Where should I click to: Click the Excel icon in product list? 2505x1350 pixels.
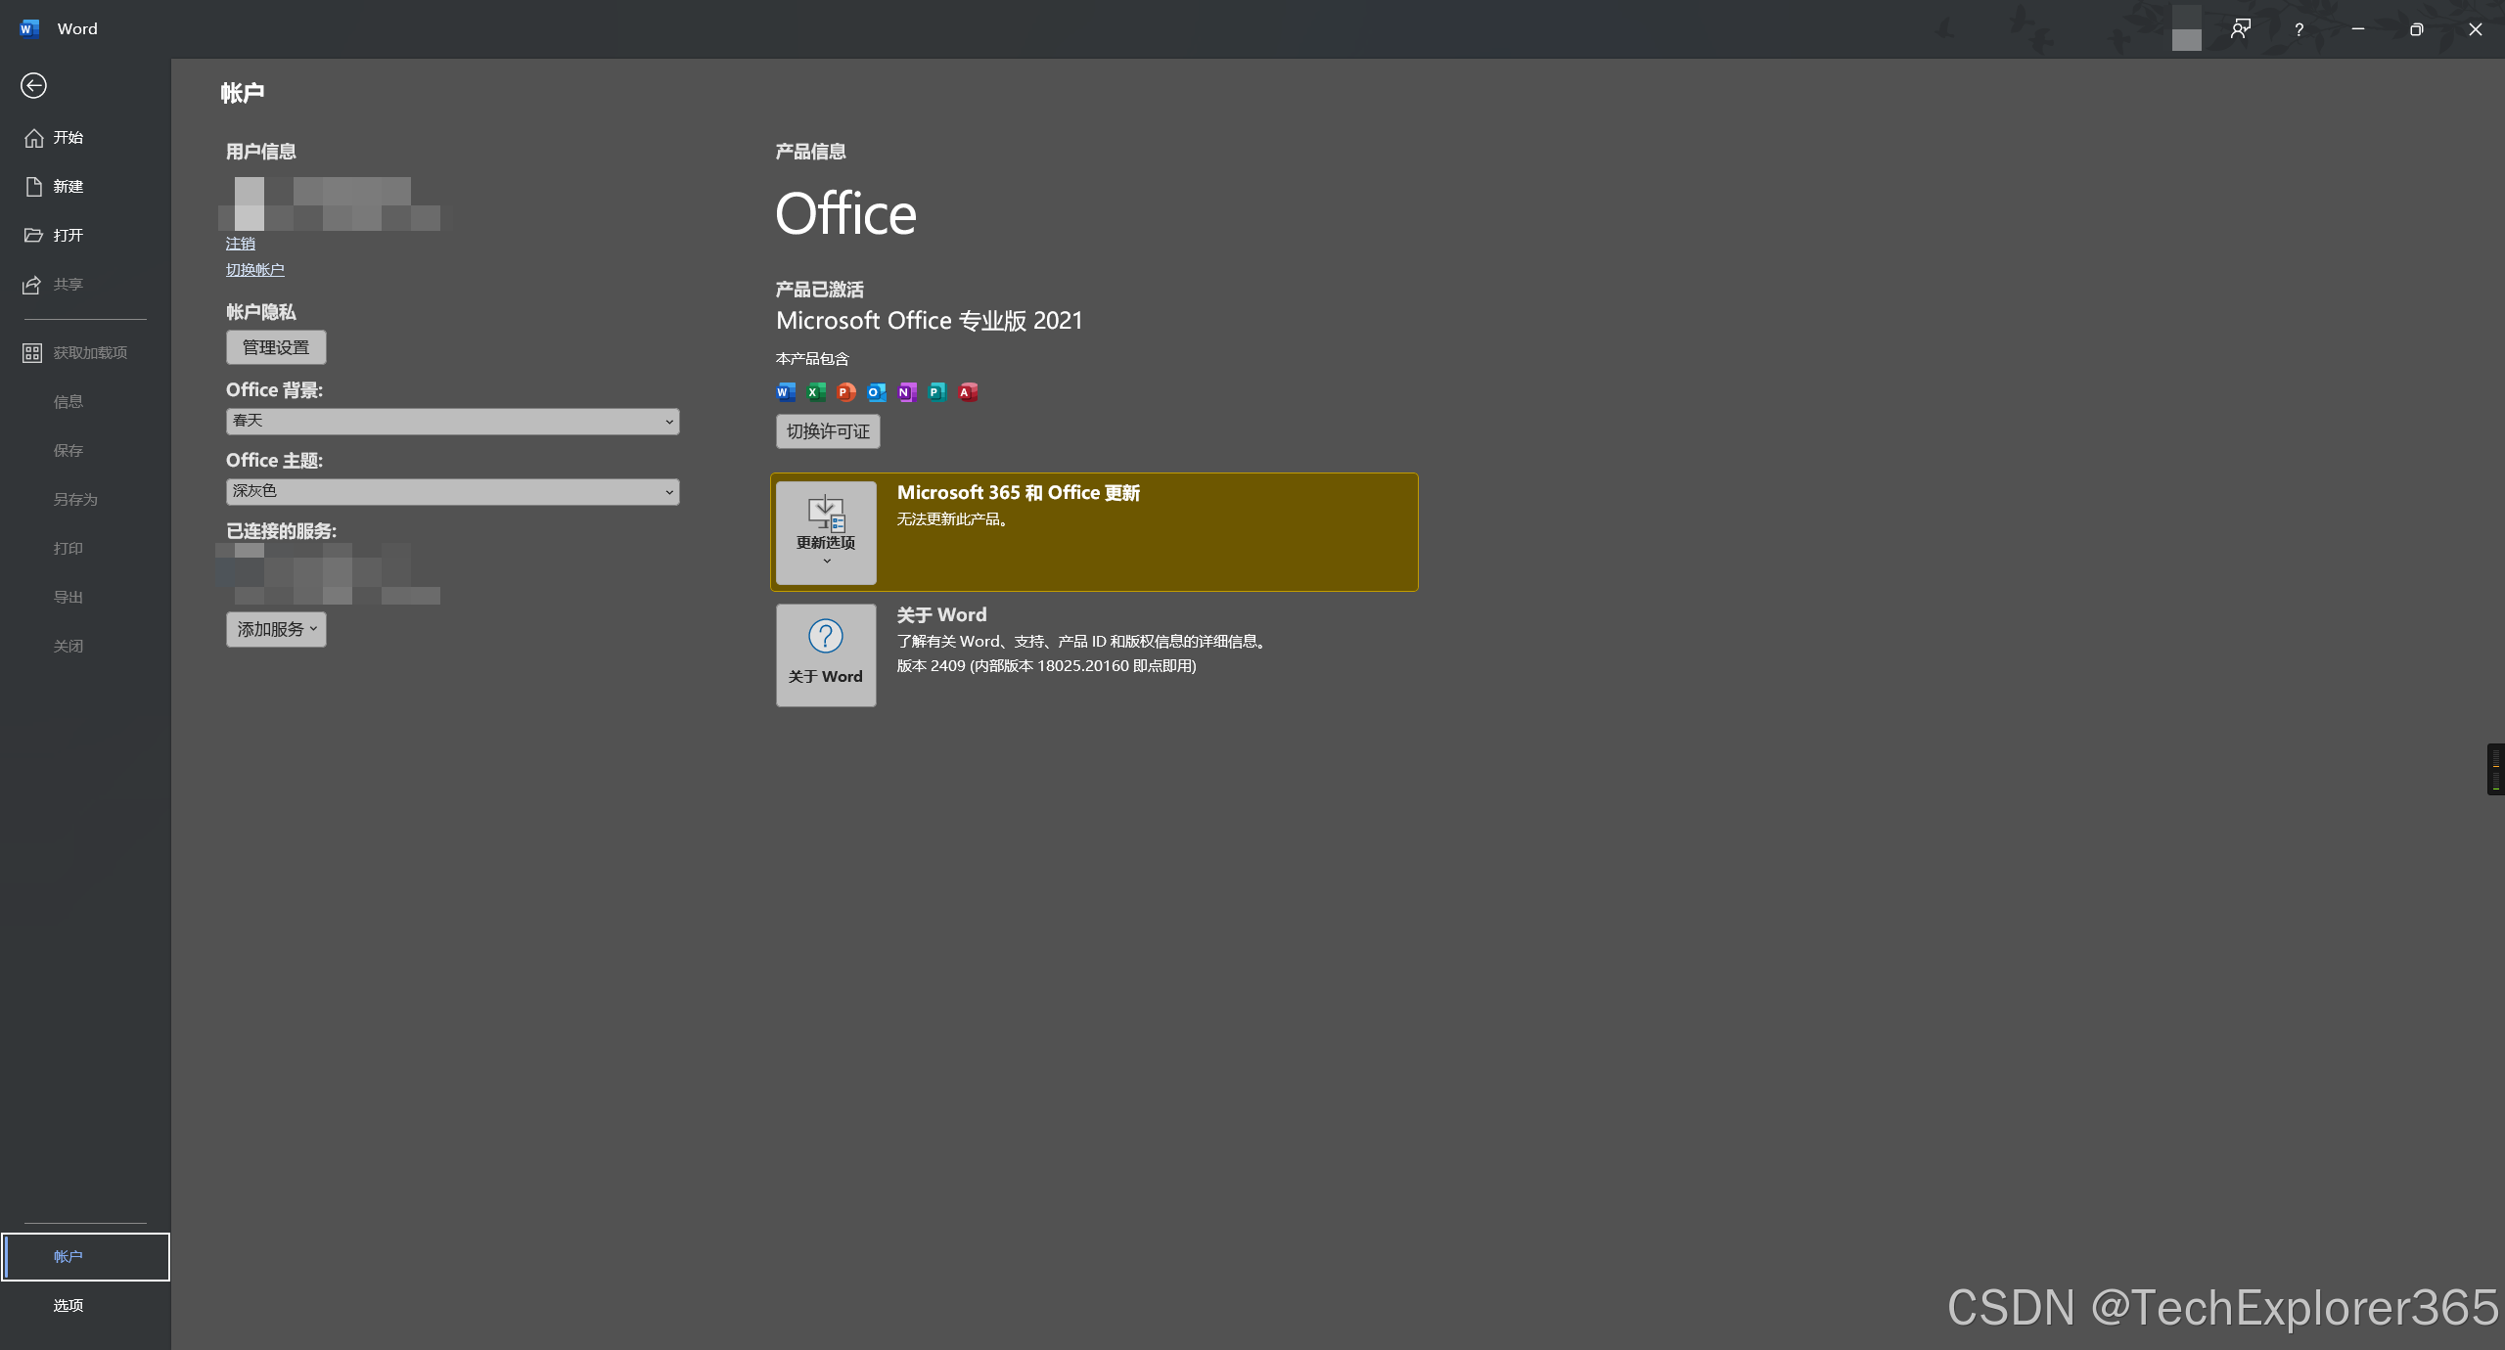tap(816, 392)
